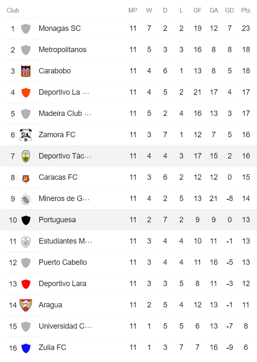Viewport: 257px width, 362px height.
Task: Open the Puerto Cabello team page
Action: pyautogui.click(x=63, y=262)
